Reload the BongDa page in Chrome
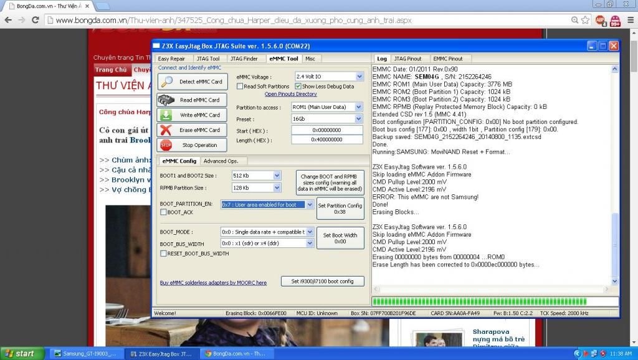Image resolution: width=638 pixels, height=360 pixels. 36,20
